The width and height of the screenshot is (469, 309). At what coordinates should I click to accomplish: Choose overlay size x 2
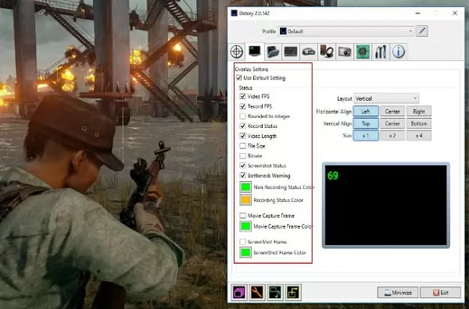(x=392, y=135)
